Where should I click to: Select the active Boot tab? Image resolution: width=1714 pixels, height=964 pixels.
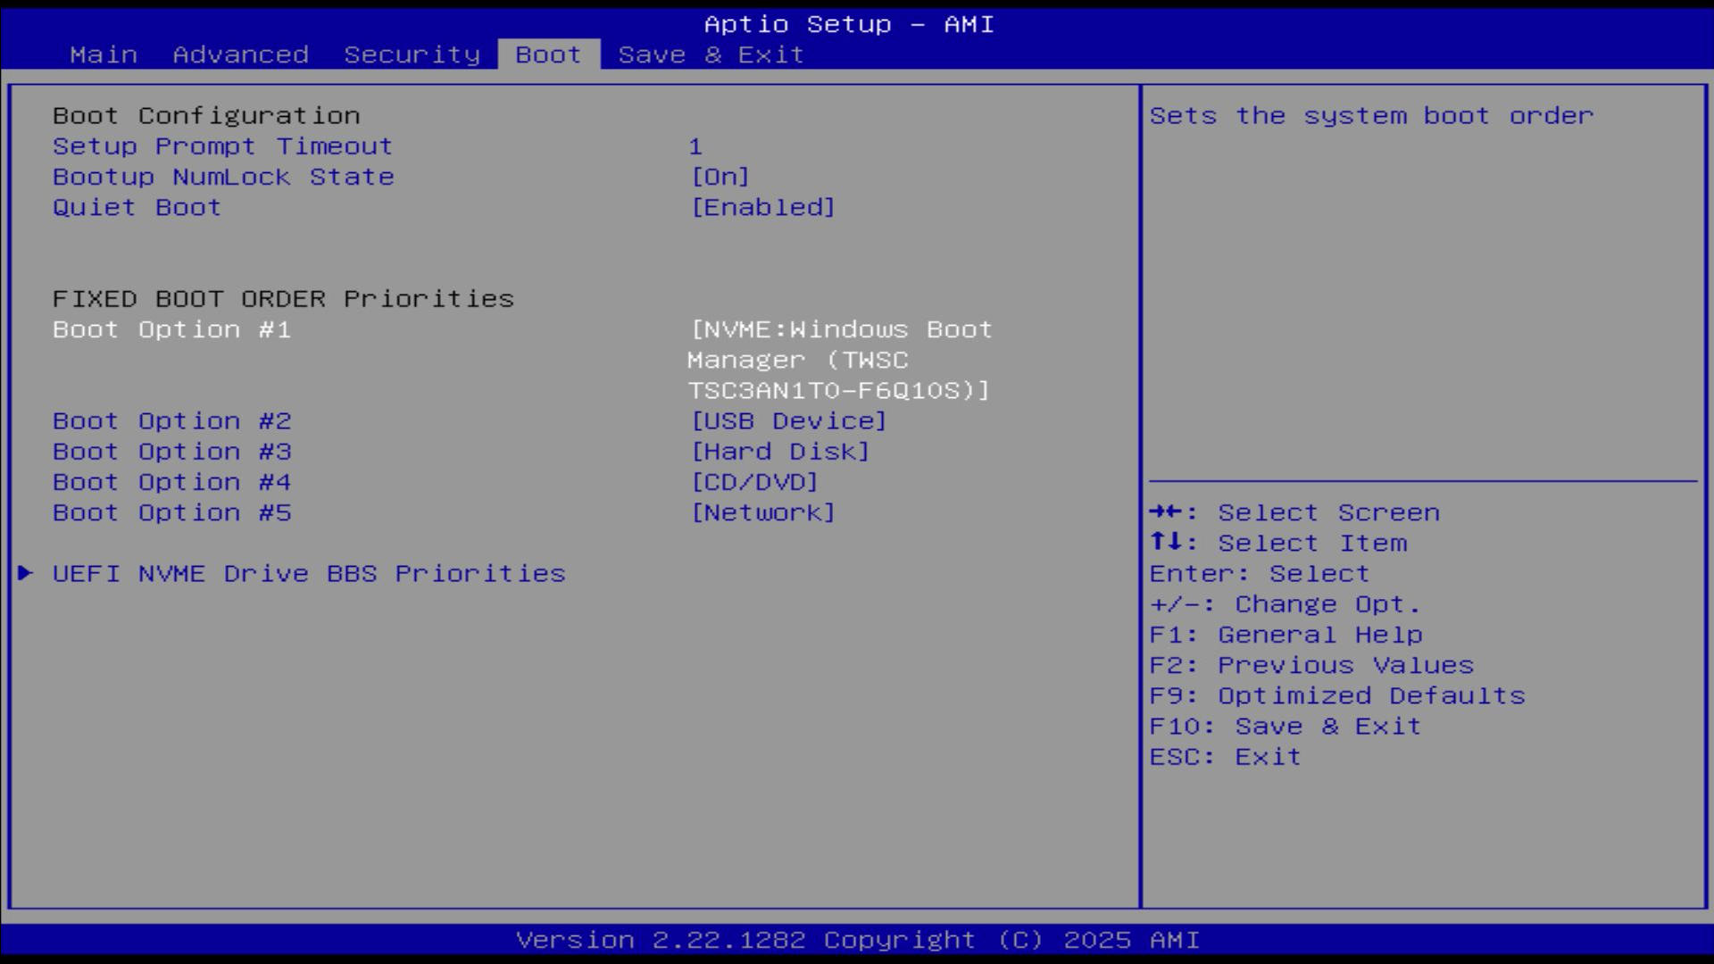(x=548, y=54)
